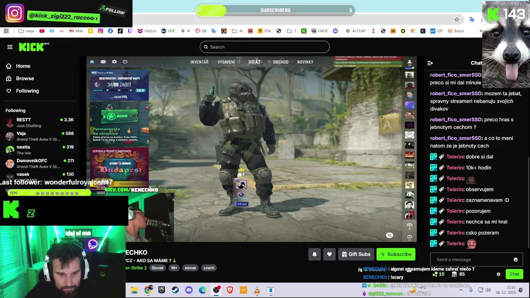This screenshot has height=298, width=530.
Task: Open Steam from the taskbar
Action: (x=175, y=290)
